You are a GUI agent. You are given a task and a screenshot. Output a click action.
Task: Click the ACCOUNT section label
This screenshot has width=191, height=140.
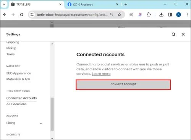point(12,116)
